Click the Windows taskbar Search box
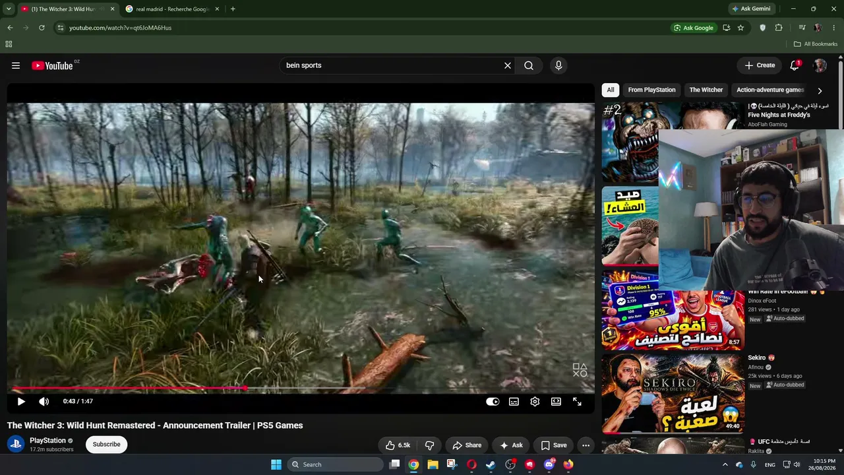Screen dimensions: 844x475 pos(336,464)
